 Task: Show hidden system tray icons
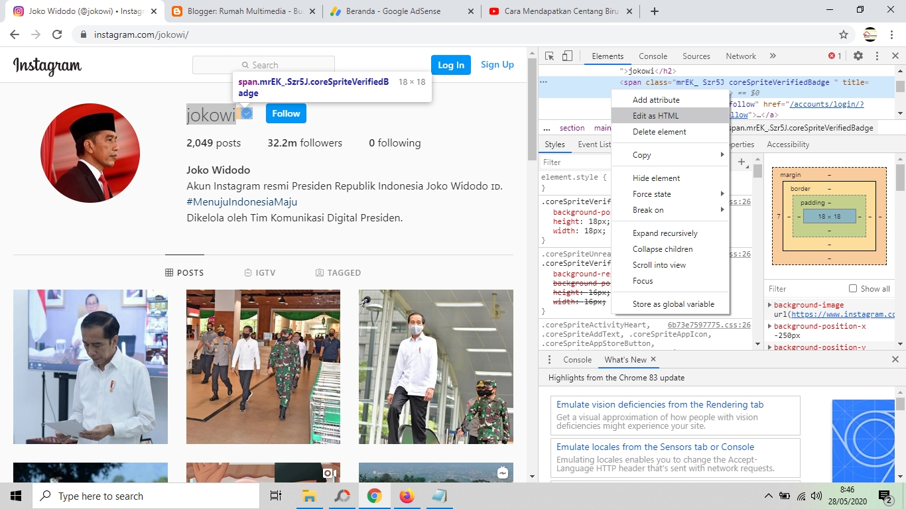(769, 496)
